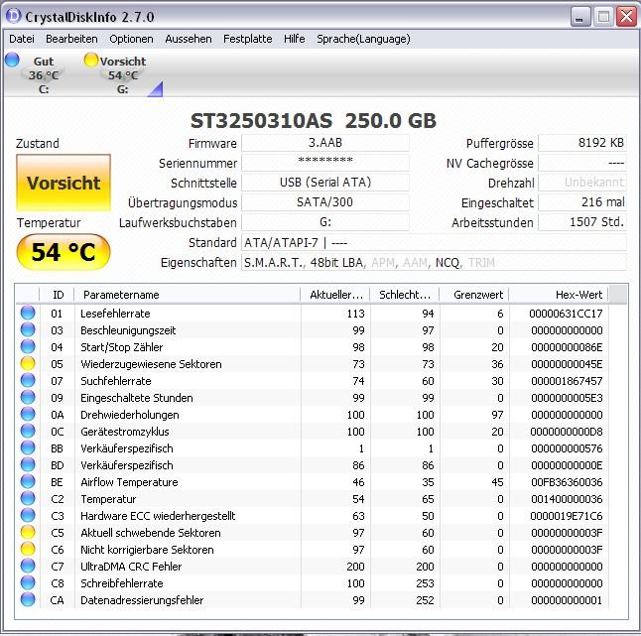Open the Aussehen menu
This screenshot has height=636, width=641.
(x=189, y=39)
